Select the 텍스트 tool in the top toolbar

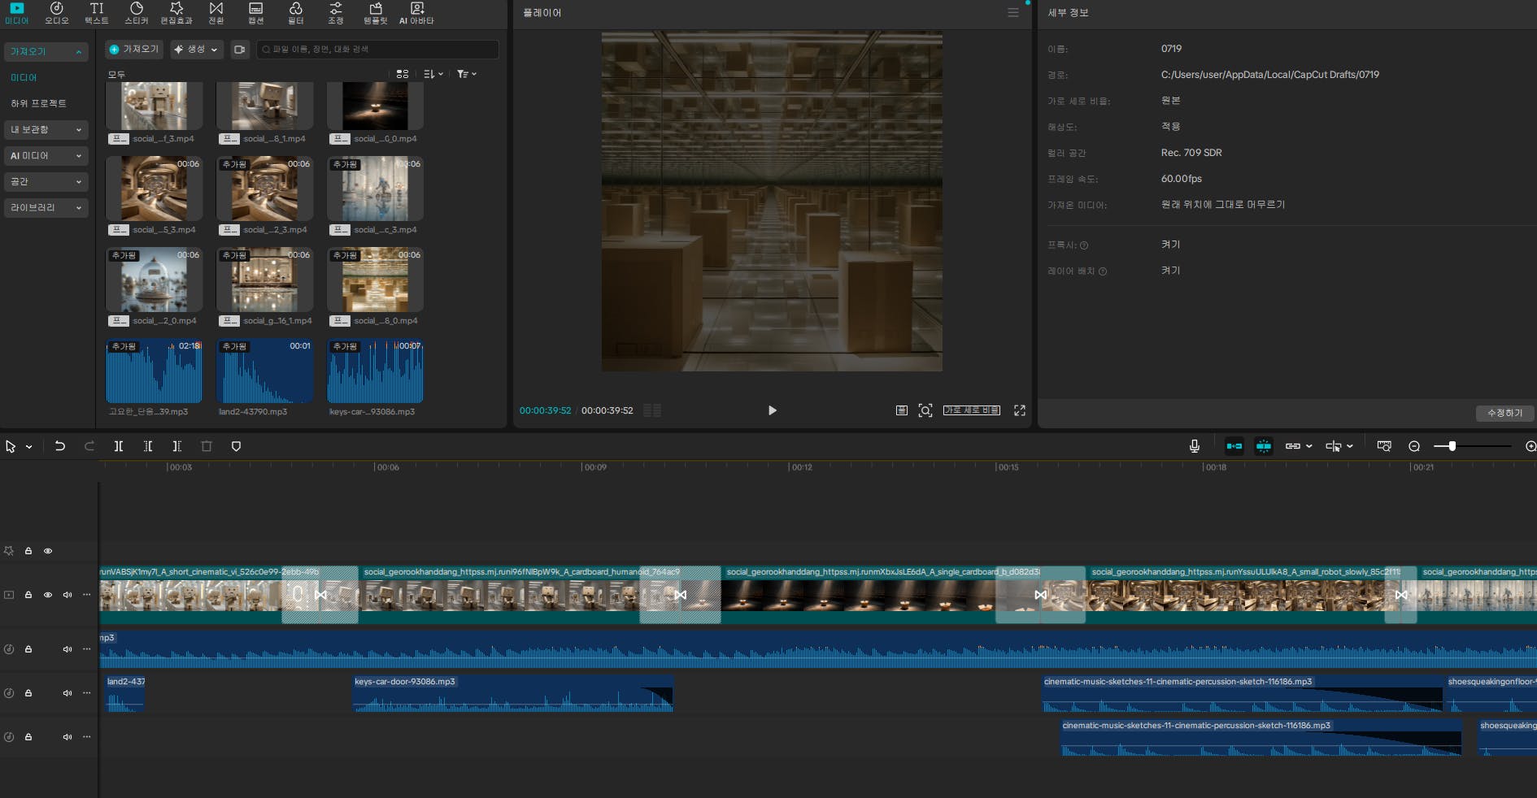96,13
